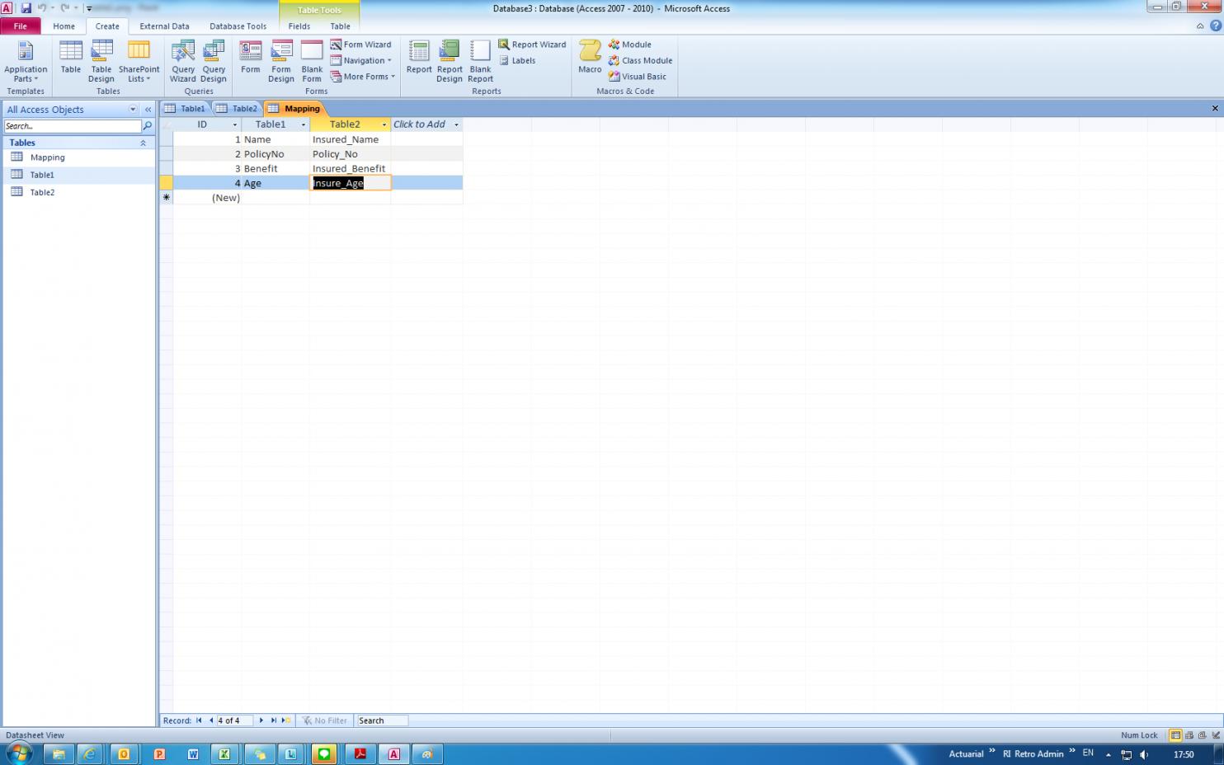Create a new Report
The height and width of the screenshot is (765, 1224).
pyautogui.click(x=419, y=58)
